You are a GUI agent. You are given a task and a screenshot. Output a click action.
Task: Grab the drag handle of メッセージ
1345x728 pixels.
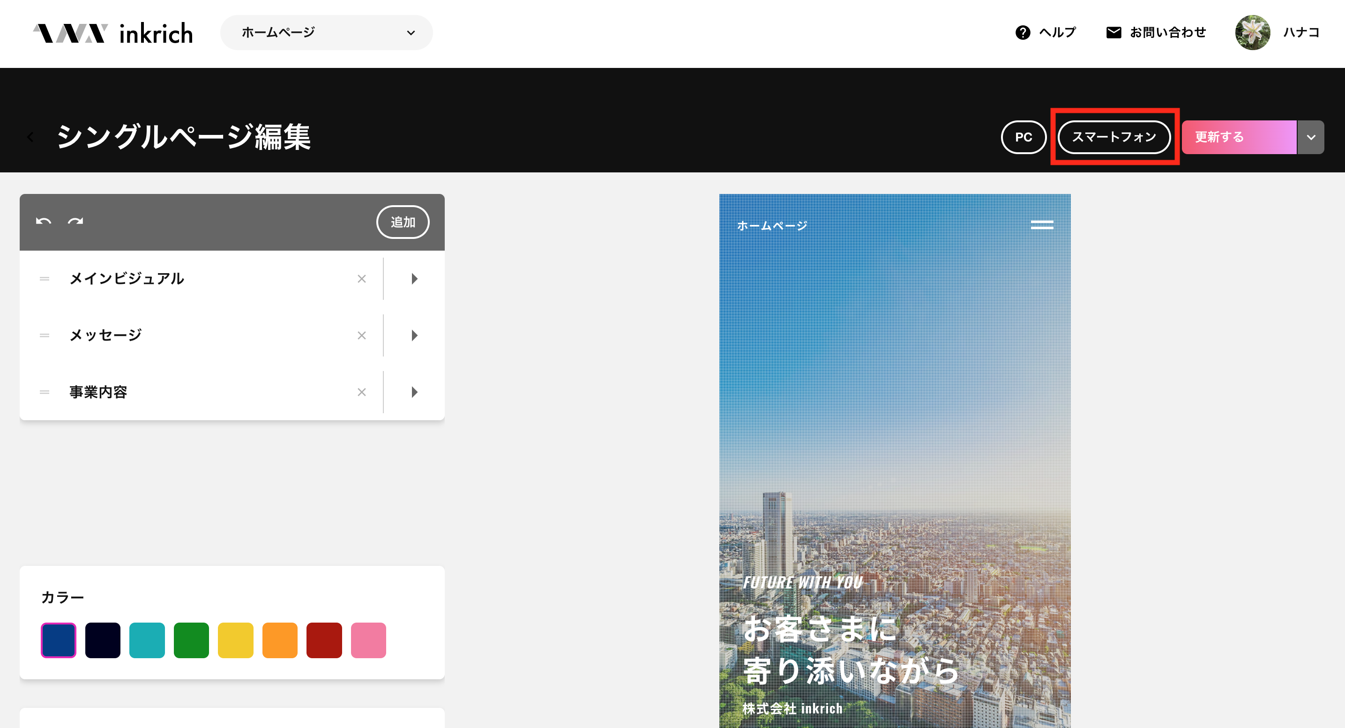coord(45,335)
